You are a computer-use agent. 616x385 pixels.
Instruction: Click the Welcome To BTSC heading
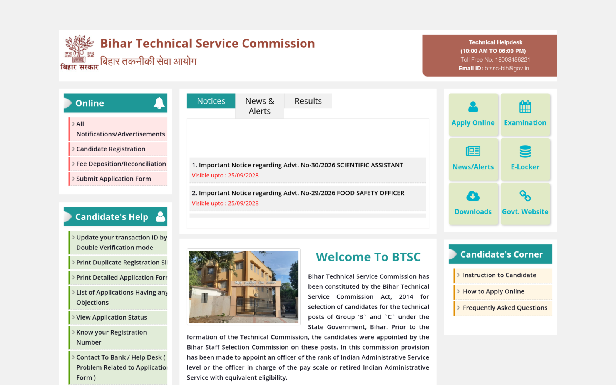(x=368, y=257)
